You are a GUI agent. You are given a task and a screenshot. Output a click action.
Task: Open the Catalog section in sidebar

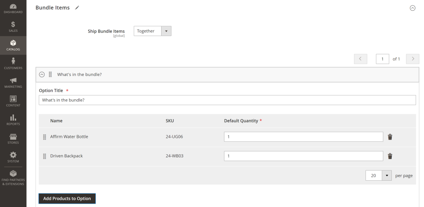[13, 45]
